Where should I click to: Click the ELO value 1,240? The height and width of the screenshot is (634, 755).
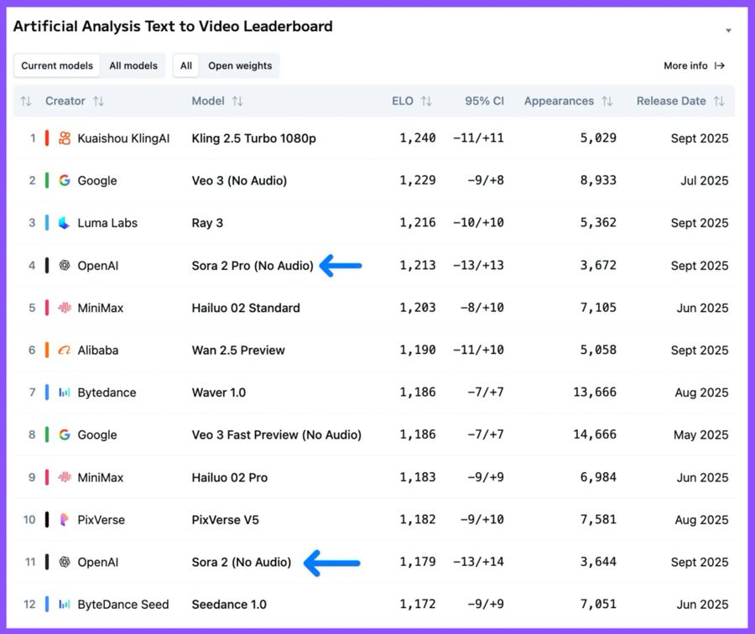pyautogui.click(x=418, y=138)
